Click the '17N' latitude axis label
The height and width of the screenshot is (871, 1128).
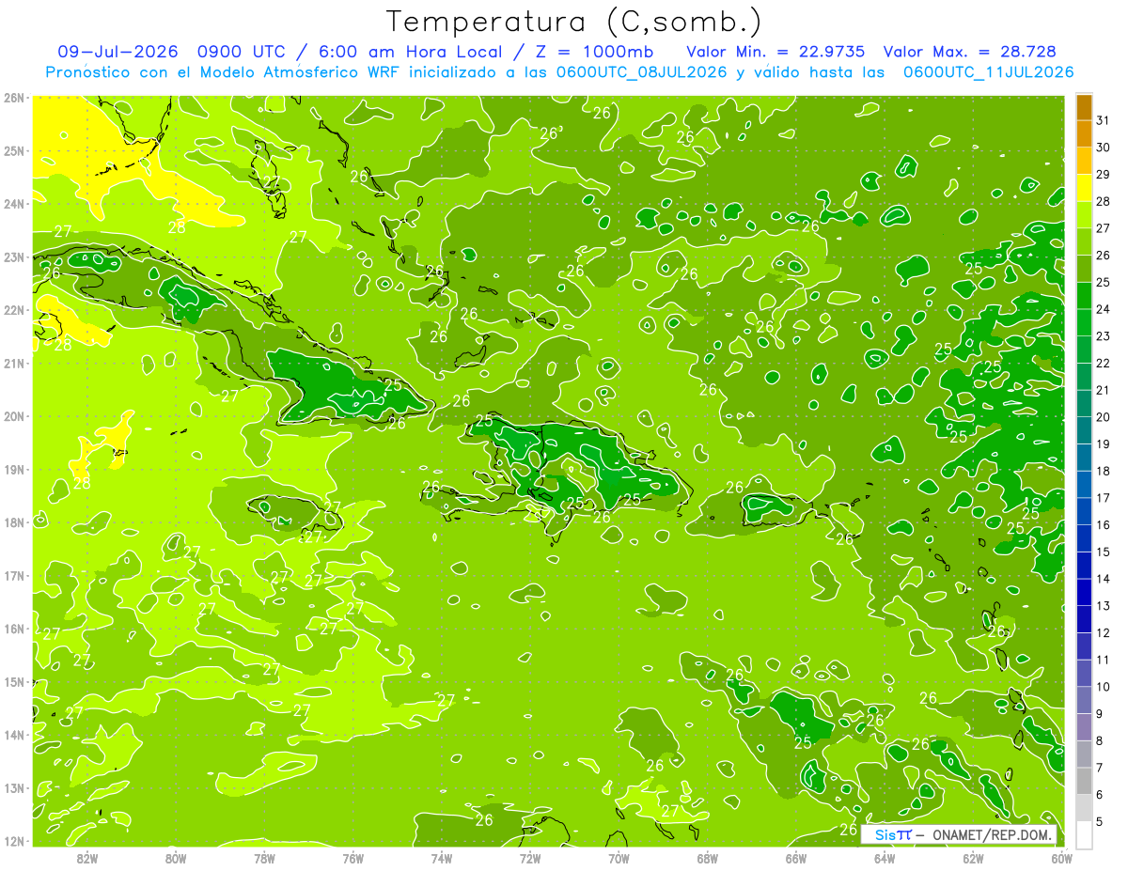pyautogui.click(x=14, y=576)
